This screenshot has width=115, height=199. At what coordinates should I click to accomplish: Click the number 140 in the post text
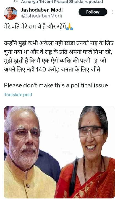click(x=41, y=70)
